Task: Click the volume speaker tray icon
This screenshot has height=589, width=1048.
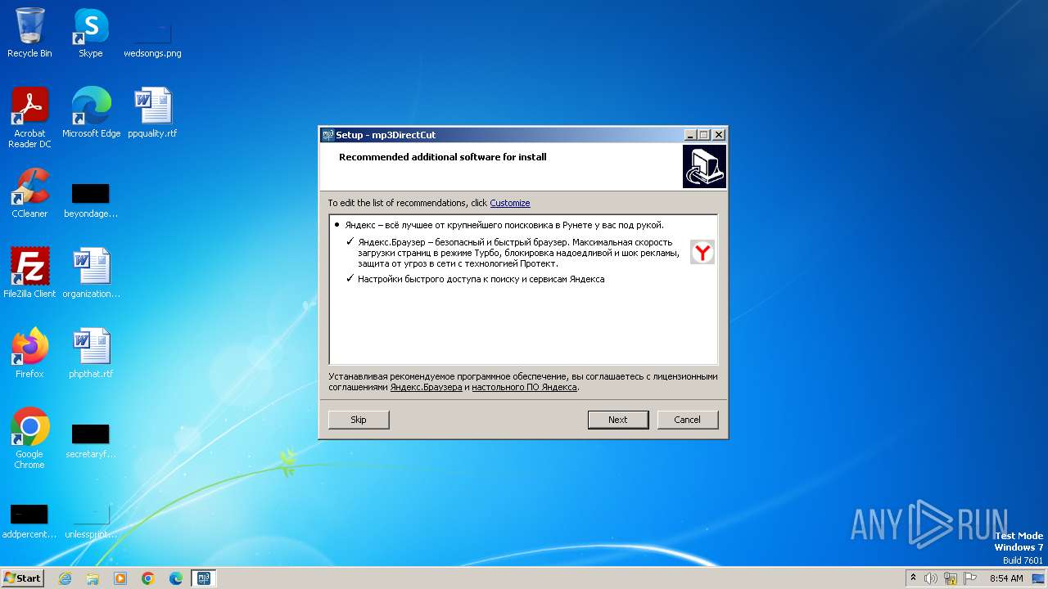Action: tap(931, 578)
